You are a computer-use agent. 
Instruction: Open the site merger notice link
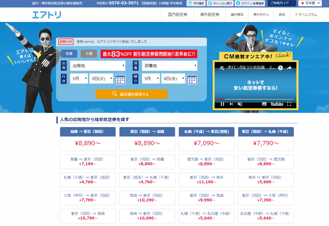(112, 41)
